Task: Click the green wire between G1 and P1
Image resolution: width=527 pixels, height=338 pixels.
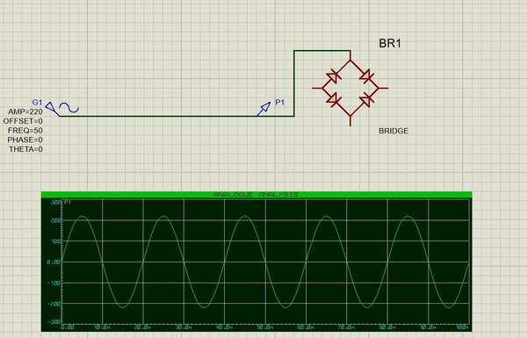Action: (158, 116)
